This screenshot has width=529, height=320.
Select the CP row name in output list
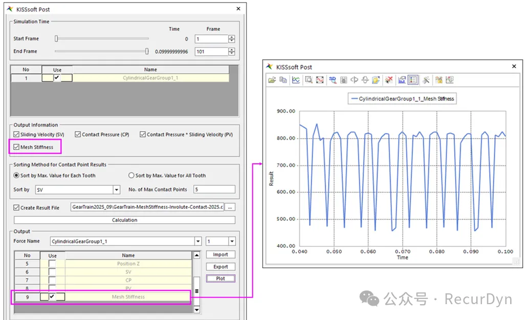coord(128,280)
